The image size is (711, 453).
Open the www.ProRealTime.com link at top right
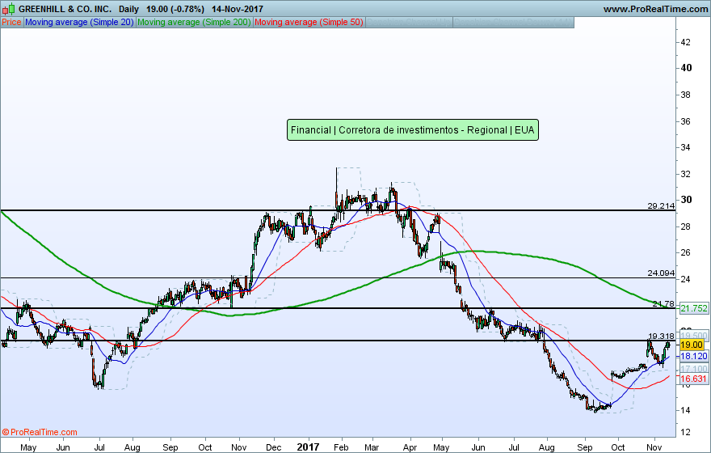click(656, 9)
